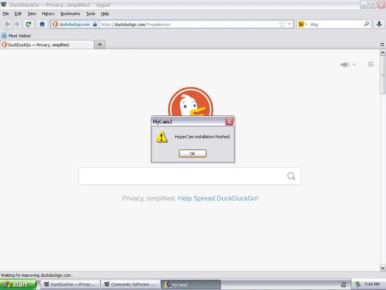Open the History menu

[x=48, y=14]
